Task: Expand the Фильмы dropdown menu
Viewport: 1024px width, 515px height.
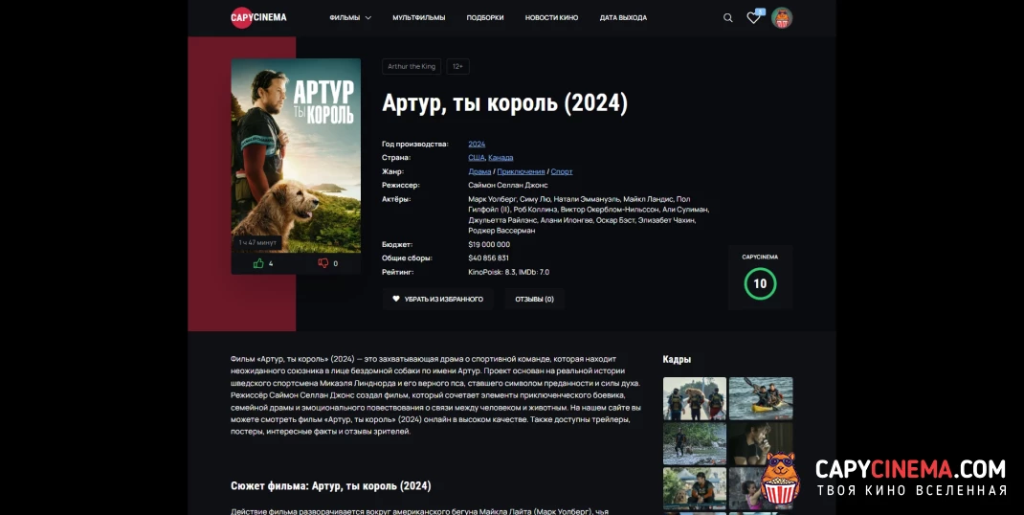Action: [350, 17]
